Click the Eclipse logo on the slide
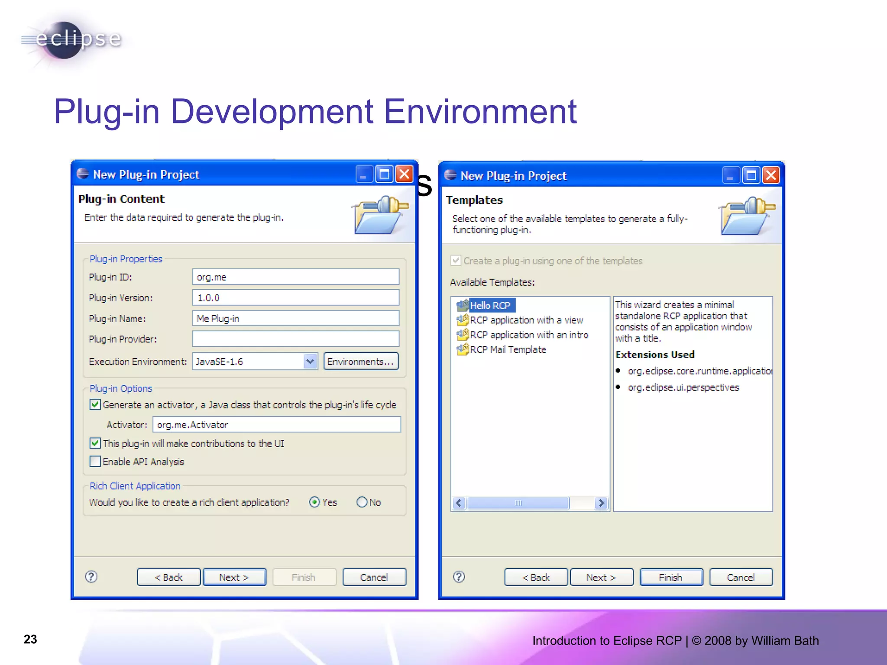The image size is (887, 665). [71, 39]
